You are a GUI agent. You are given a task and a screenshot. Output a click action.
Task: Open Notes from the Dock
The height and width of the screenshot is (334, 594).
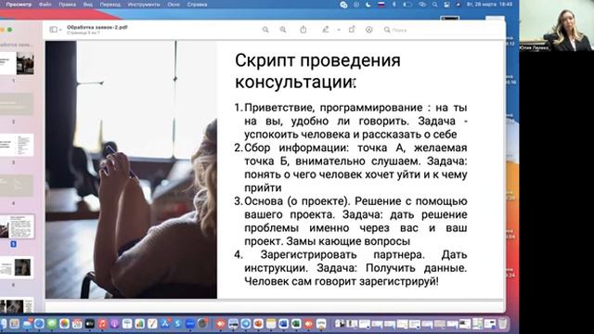pos(271,324)
